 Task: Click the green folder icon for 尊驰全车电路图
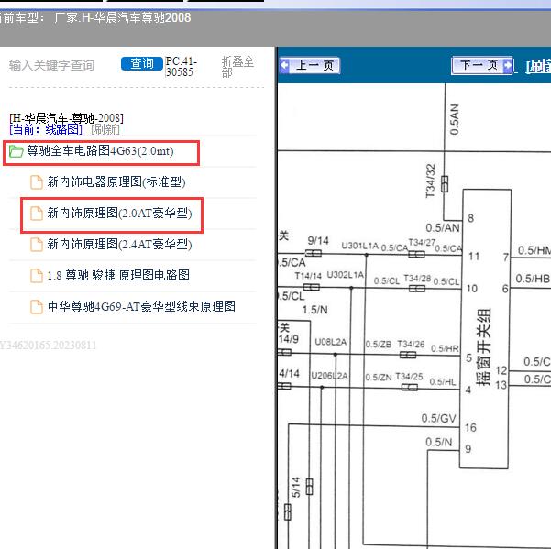pyautogui.click(x=17, y=151)
